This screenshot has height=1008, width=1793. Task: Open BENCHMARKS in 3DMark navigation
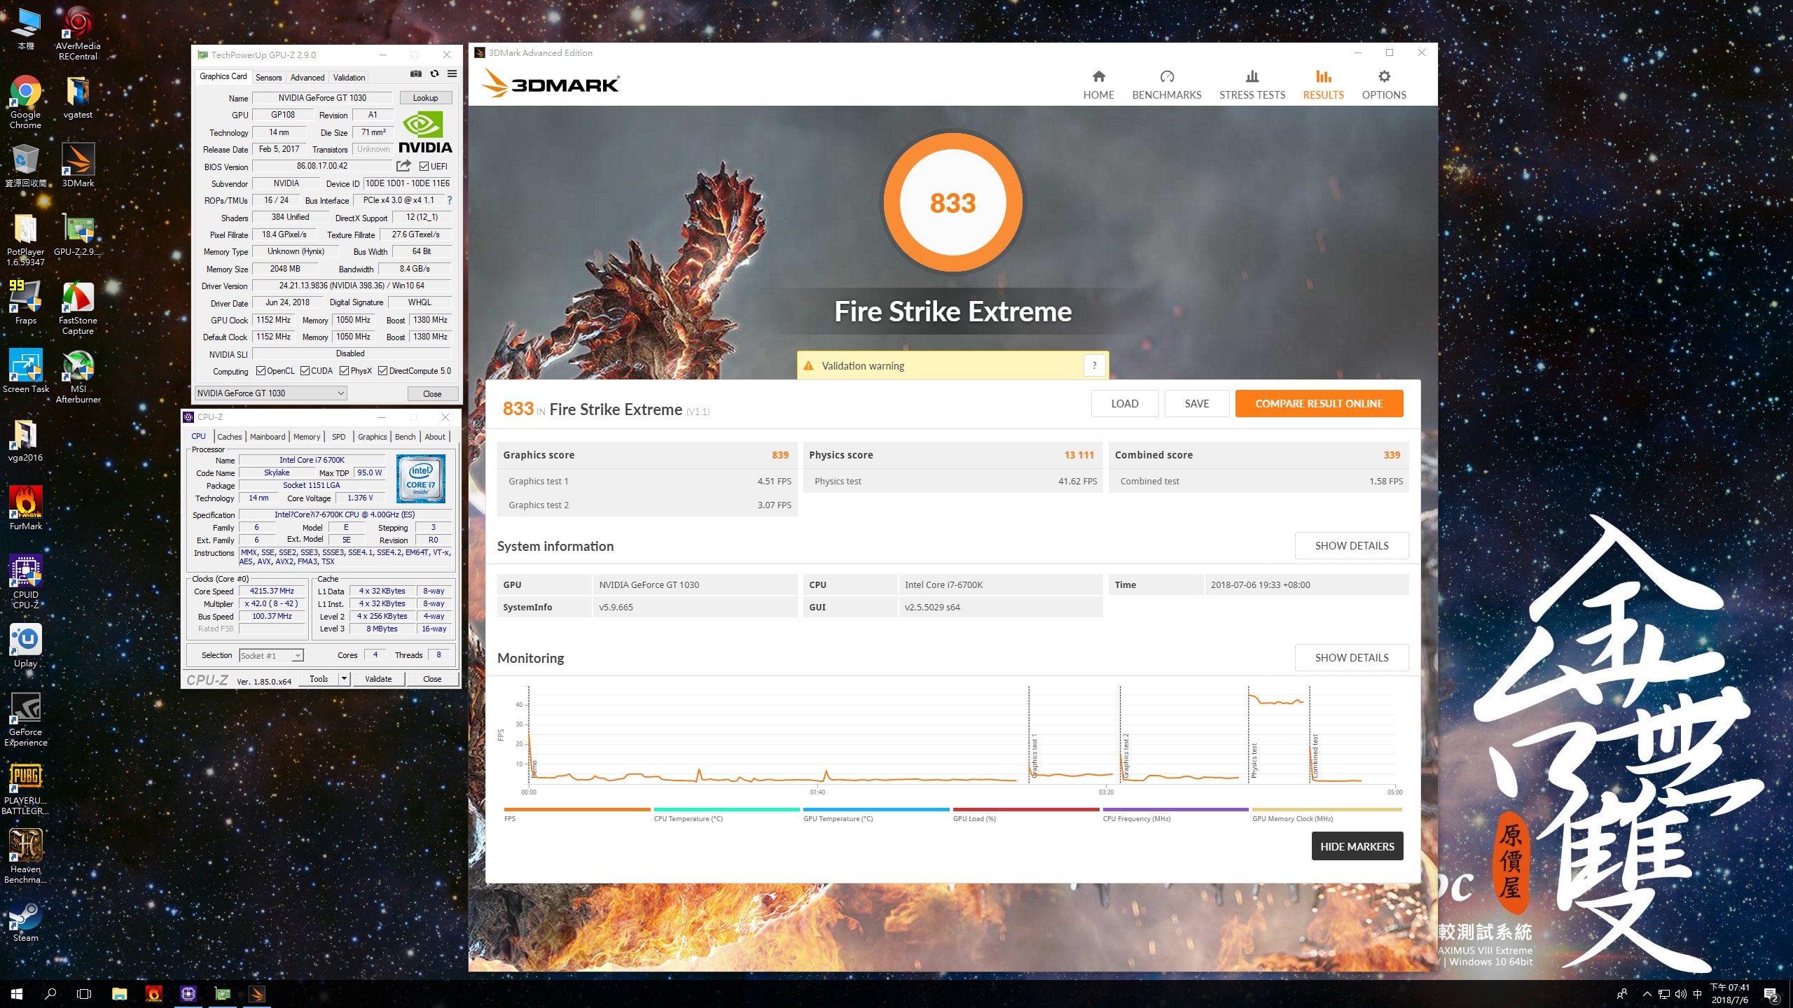tap(1167, 85)
